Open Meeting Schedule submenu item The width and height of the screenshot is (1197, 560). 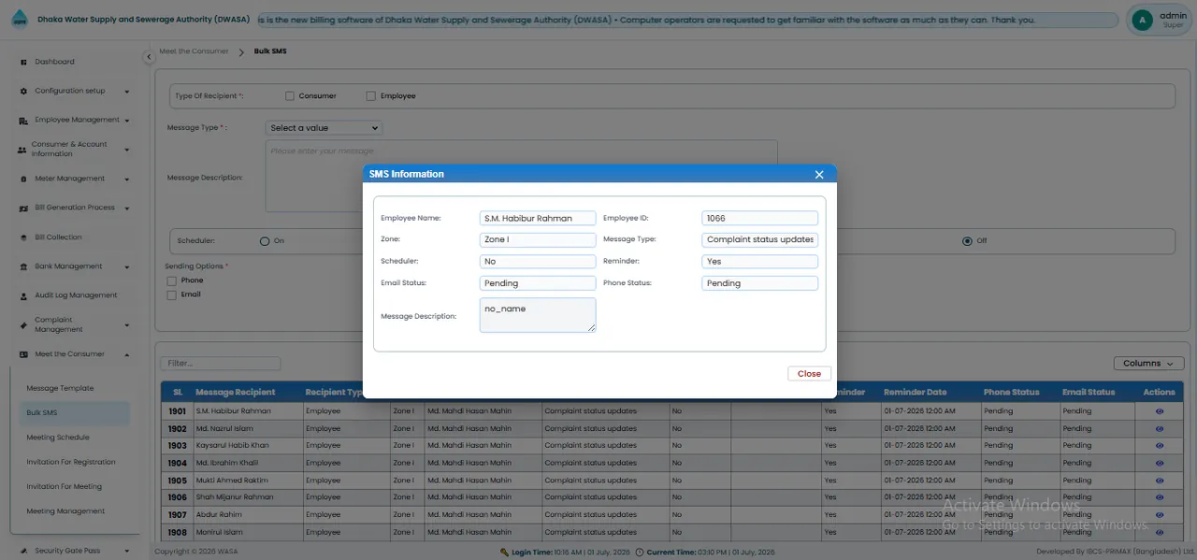[x=58, y=438]
